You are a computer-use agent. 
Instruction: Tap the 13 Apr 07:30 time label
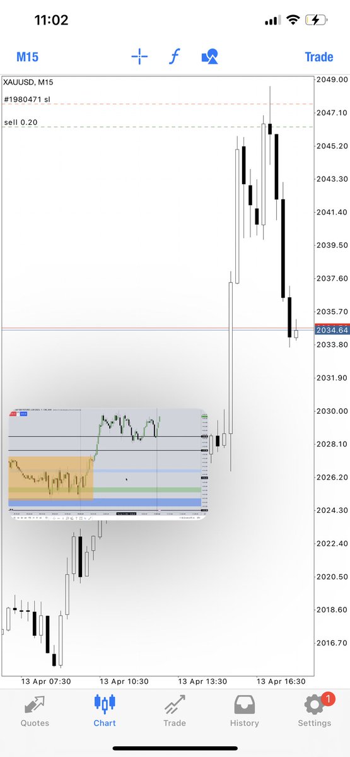click(45, 681)
